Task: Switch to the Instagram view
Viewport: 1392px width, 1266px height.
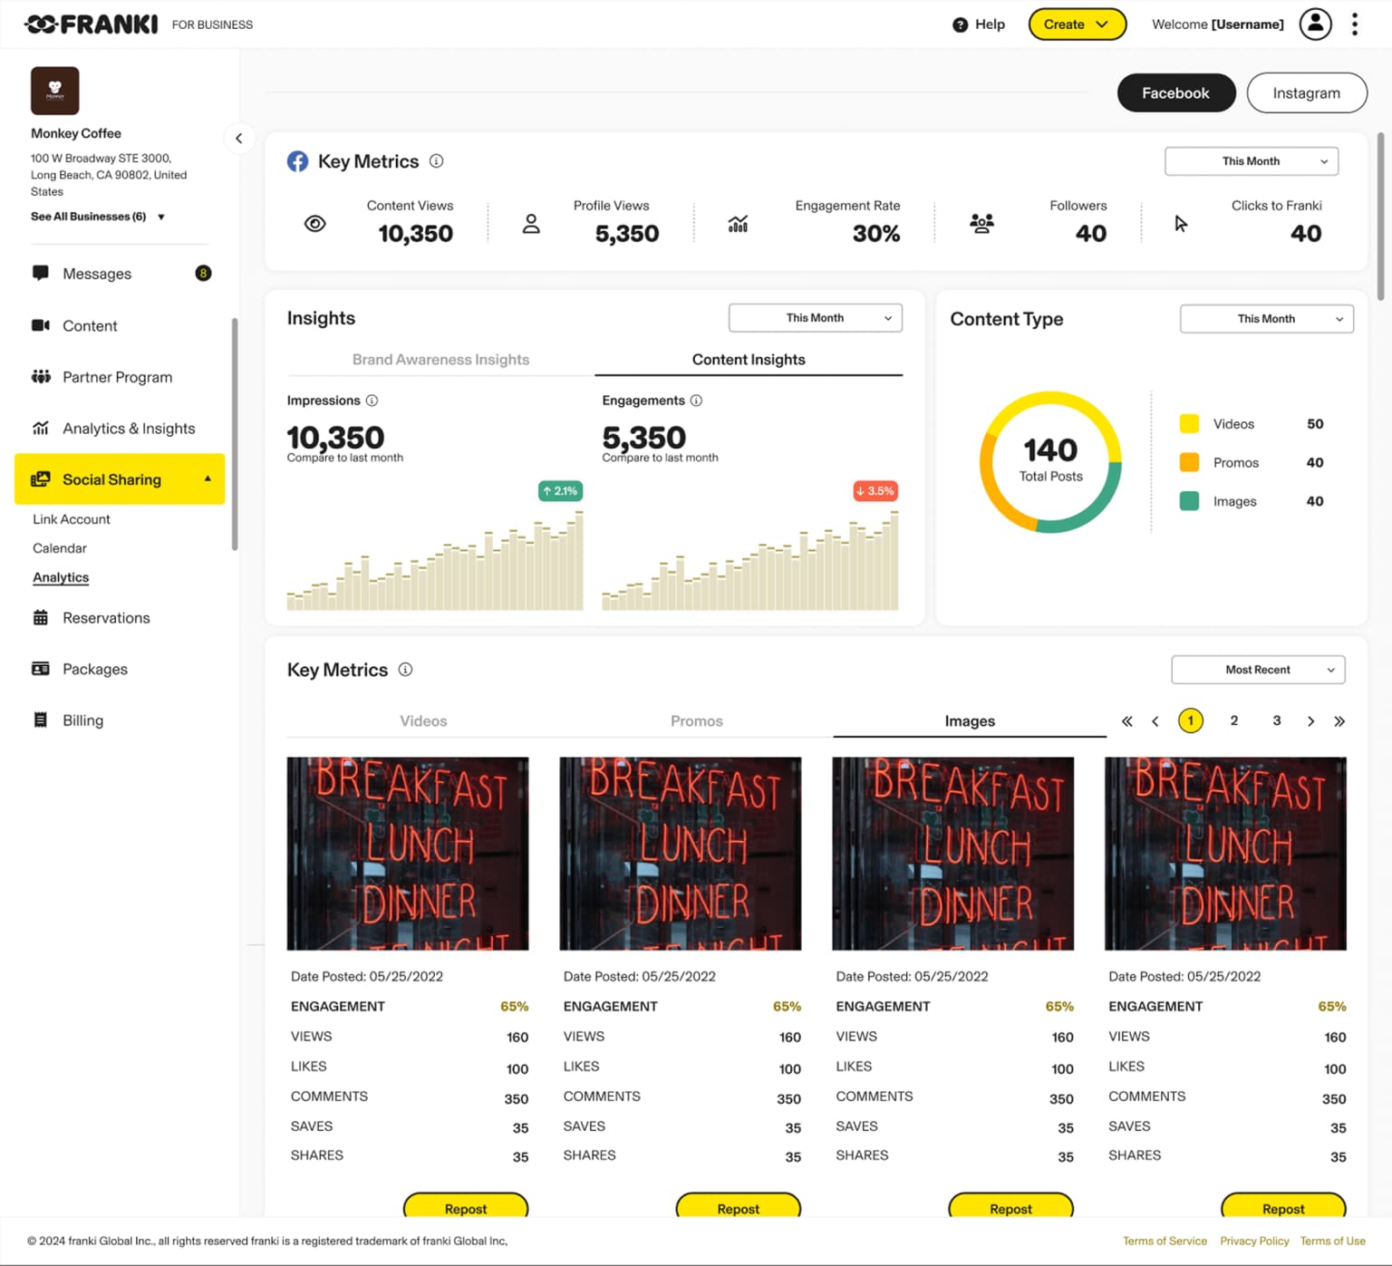Action: (x=1306, y=92)
